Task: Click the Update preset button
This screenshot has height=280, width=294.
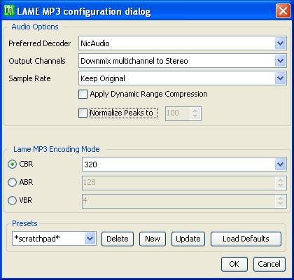Action: (x=188, y=239)
